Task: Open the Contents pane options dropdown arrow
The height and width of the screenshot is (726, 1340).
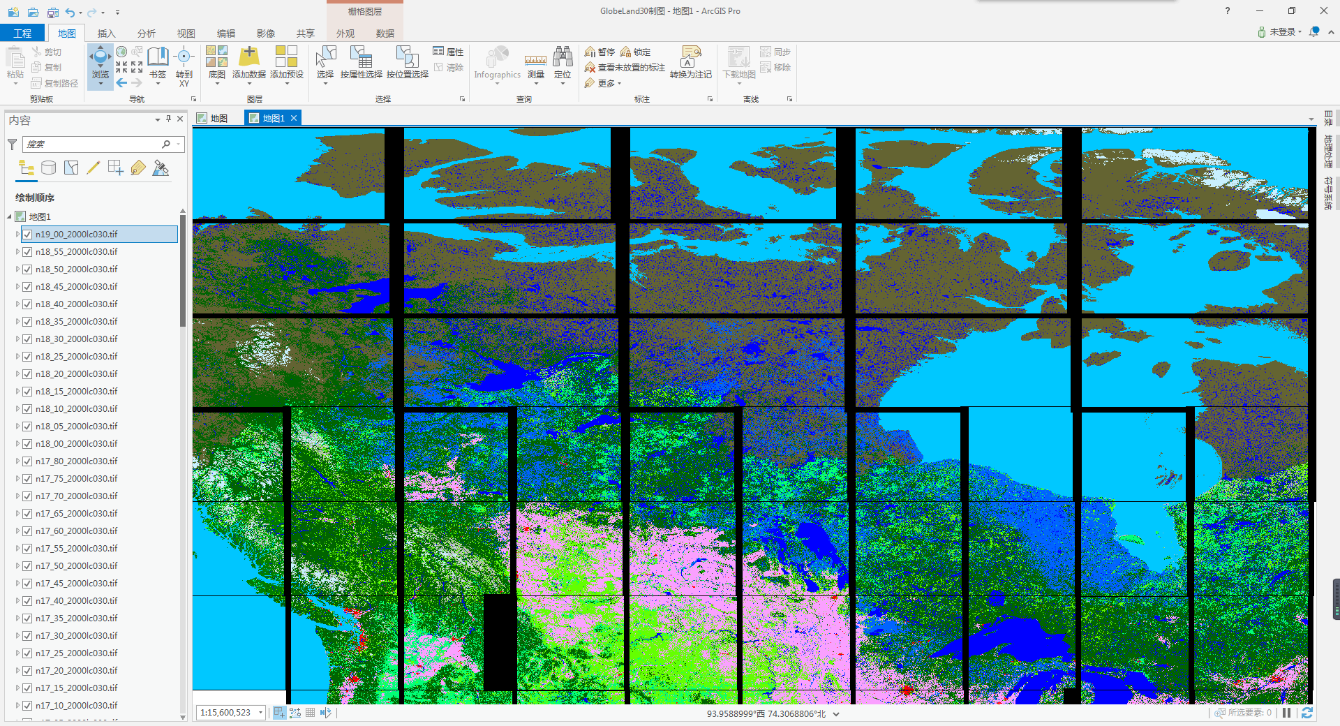Action: (157, 120)
